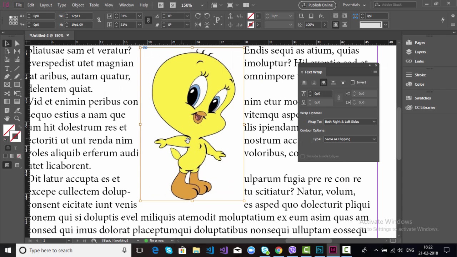Open rotation angle dropdown

point(187,16)
